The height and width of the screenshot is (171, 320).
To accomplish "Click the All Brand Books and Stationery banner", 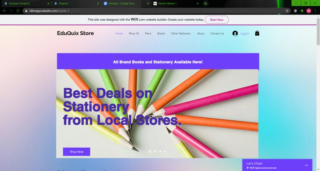I will [x=158, y=62].
